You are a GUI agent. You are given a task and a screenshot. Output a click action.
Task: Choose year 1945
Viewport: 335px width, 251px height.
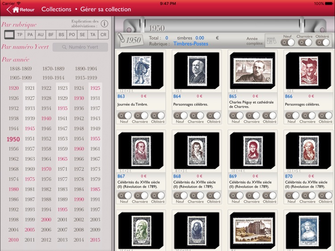pyautogui.click(x=29, y=129)
